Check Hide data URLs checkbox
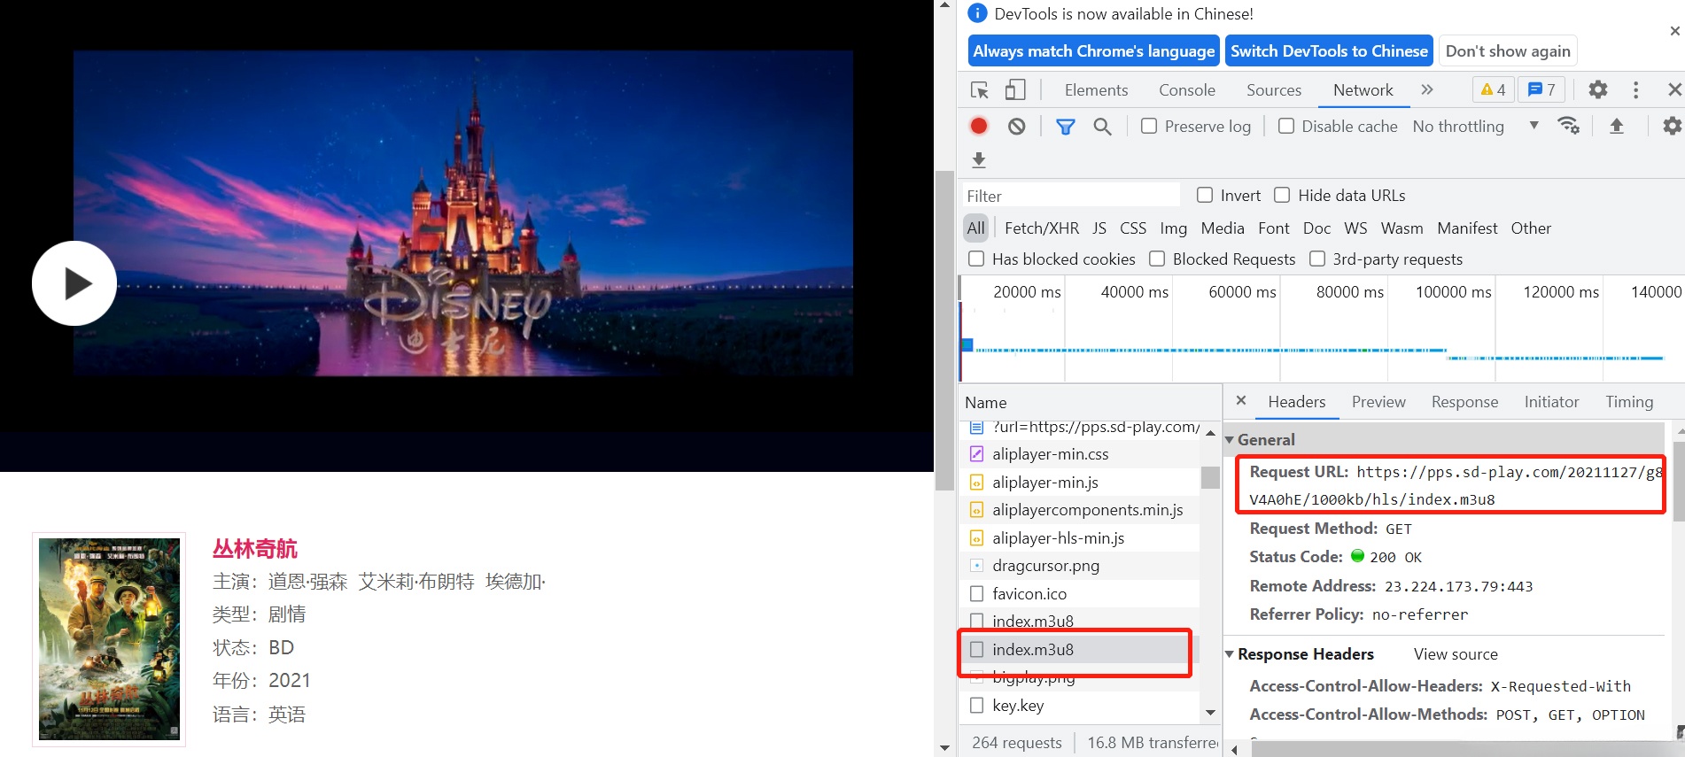 1282,196
